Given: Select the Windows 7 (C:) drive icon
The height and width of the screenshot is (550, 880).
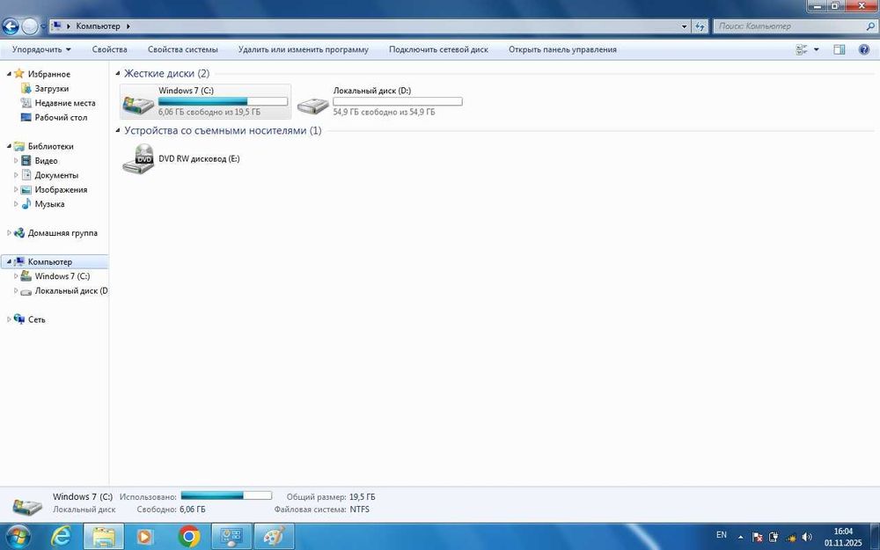Looking at the screenshot, I should point(138,103).
